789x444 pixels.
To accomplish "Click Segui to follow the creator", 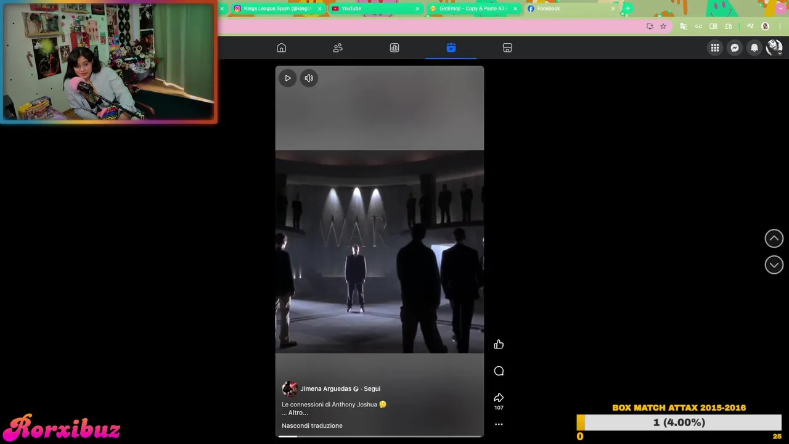I will tap(372, 389).
